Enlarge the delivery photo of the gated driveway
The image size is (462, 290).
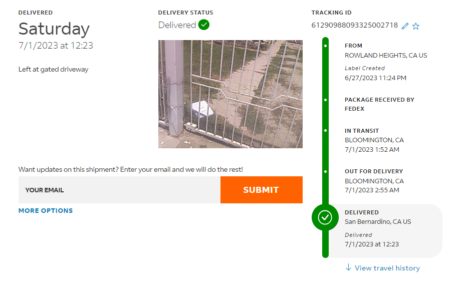[x=230, y=94]
